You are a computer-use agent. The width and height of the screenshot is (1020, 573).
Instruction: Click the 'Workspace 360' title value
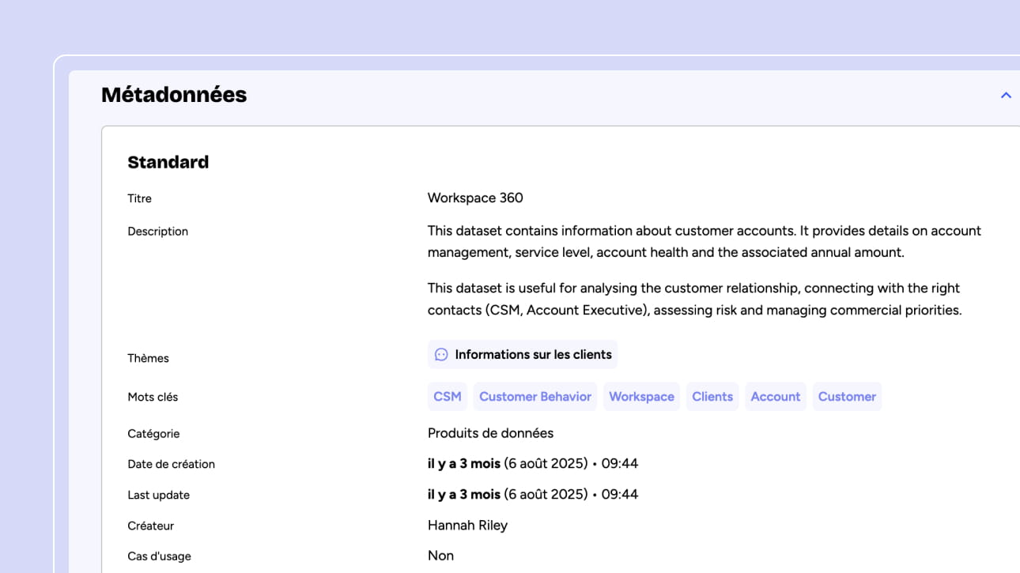pyautogui.click(x=475, y=198)
